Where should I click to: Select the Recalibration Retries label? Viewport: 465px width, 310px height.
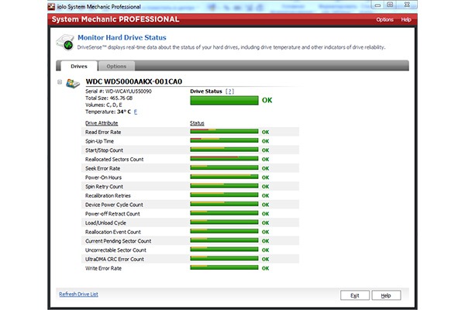tap(108, 195)
